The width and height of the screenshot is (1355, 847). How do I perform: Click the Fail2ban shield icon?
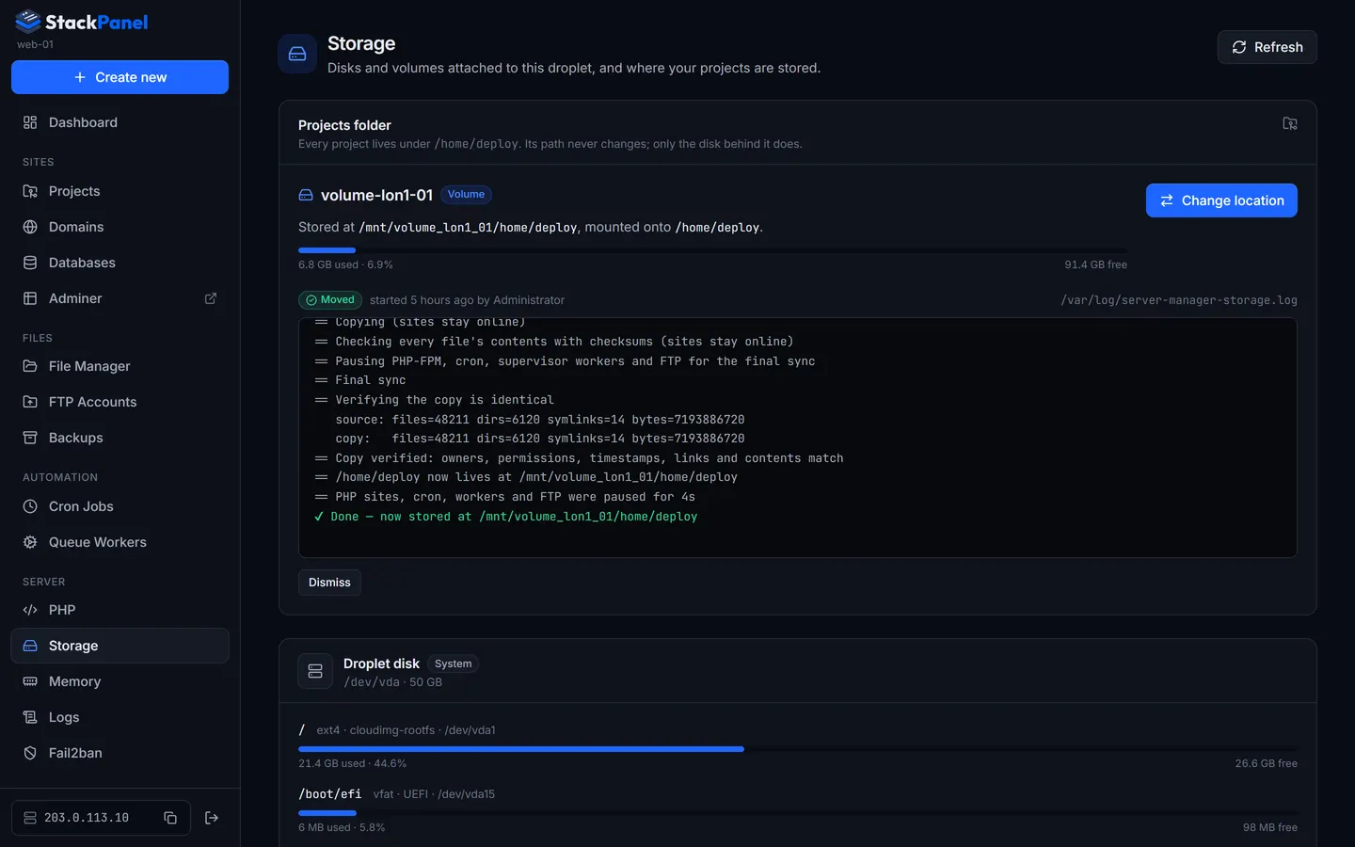coord(30,753)
